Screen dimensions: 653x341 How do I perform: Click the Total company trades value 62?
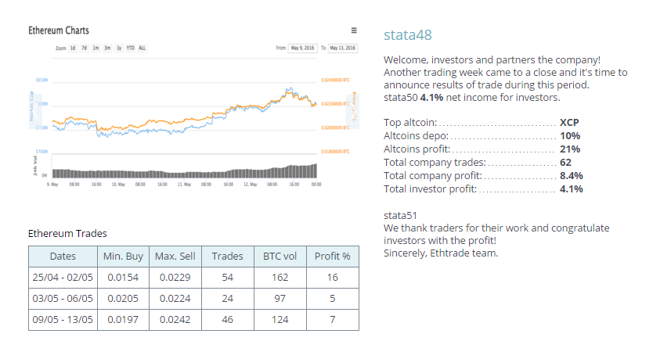click(x=565, y=163)
